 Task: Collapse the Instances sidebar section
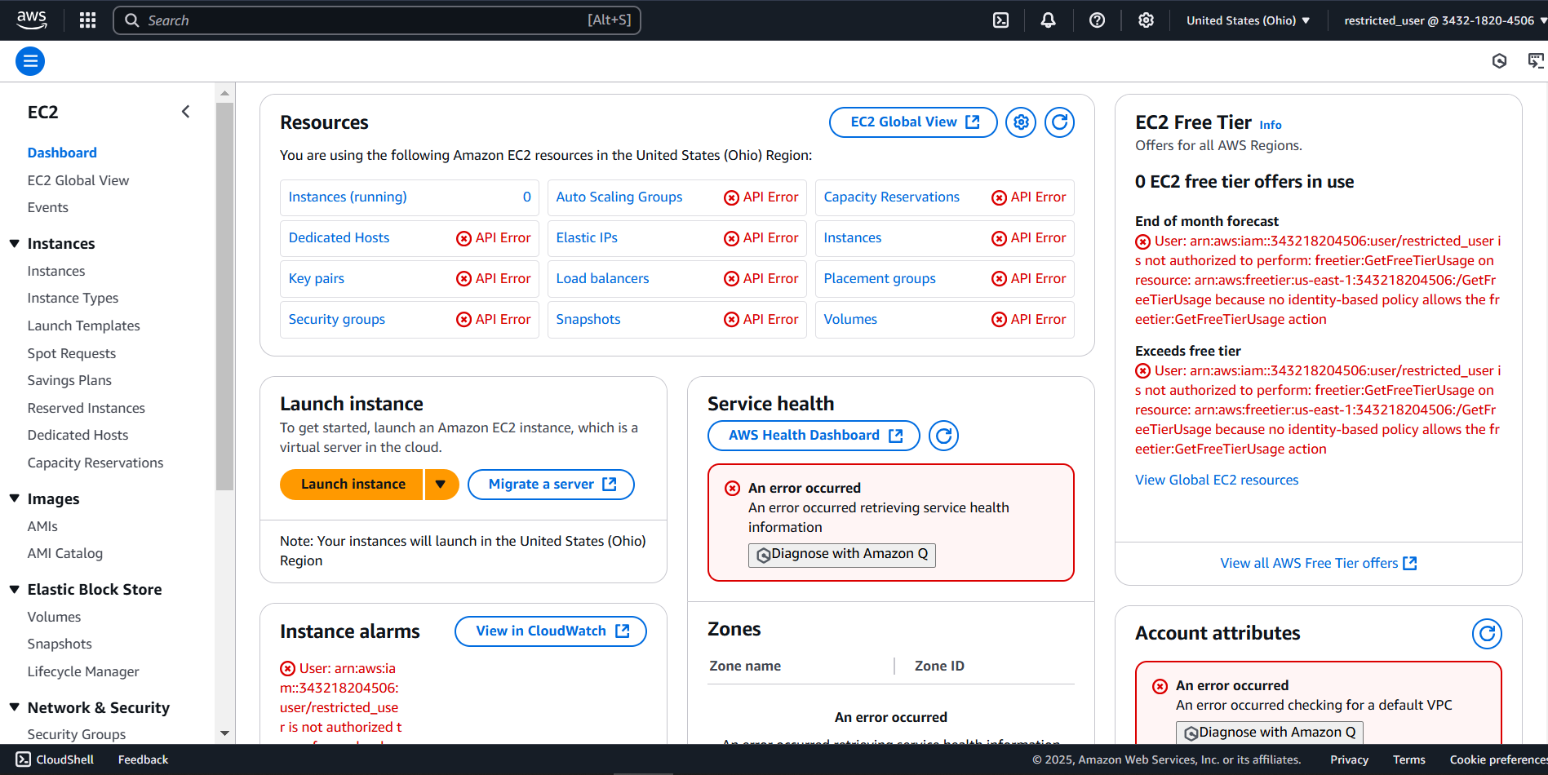(x=14, y=243)
